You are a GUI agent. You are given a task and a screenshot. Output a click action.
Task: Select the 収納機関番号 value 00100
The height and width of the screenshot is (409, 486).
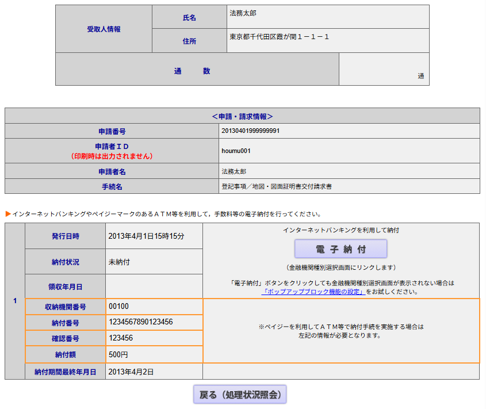[118, 307]
